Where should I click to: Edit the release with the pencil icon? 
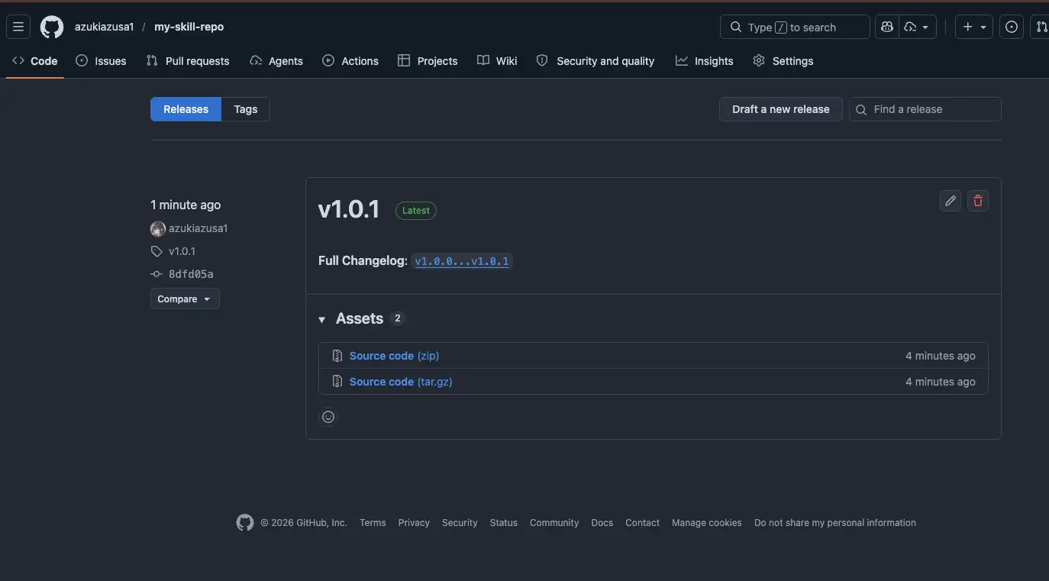(x=951, y=201)
